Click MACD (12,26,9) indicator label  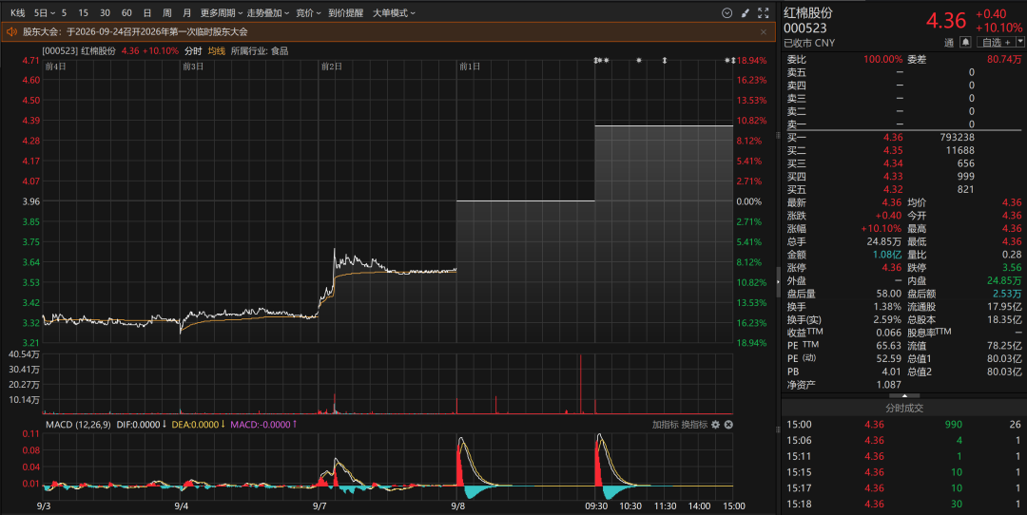pyautogui.click(x=78, y=425)
